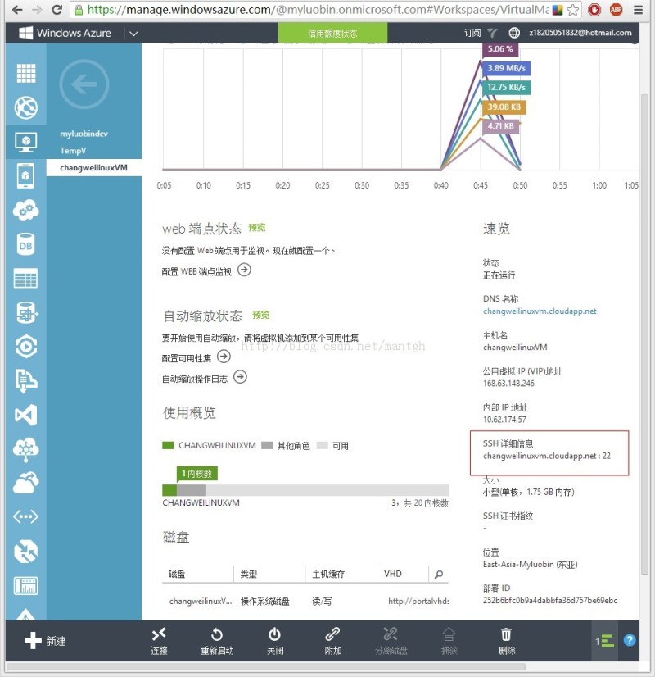
Task: Open the blue help question mark
Action: tap(629, 640)
